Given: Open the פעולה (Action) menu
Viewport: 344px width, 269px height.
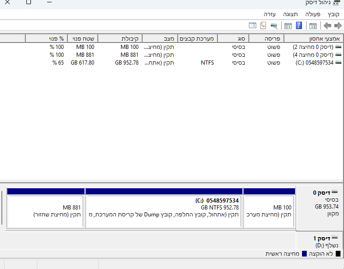Looking at the screenshot, I should pyautogui.click(x=312, y=14).
